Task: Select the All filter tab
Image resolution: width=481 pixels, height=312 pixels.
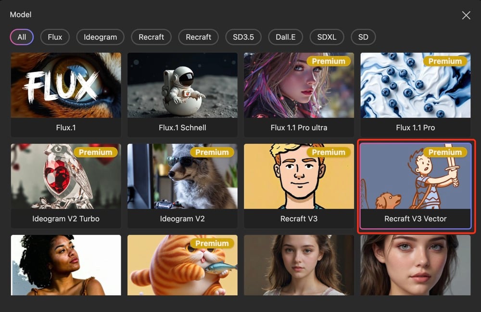Action: (22, 37)
